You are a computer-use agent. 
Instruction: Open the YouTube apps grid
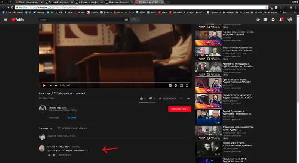point(265,20)
